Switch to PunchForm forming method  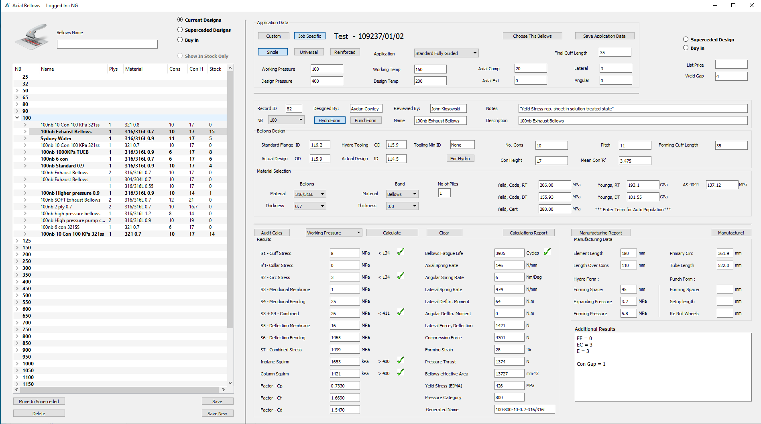366,120
